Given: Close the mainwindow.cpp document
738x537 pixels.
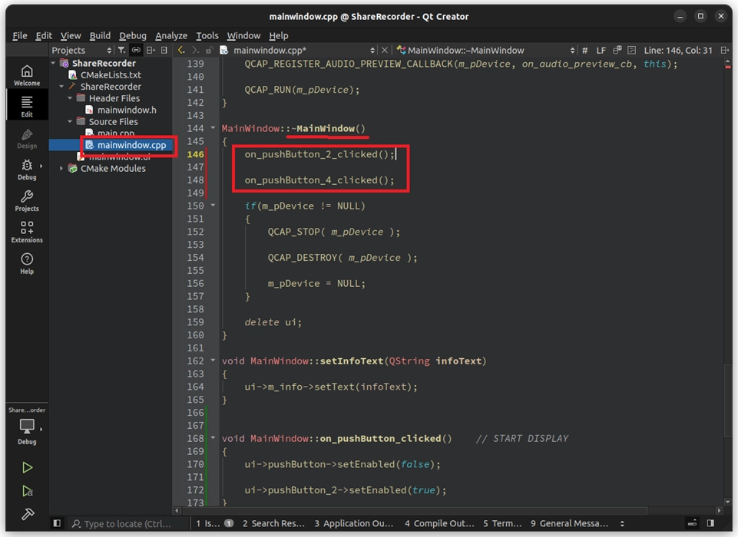Looking at the screenshot, I should (385, 50).
